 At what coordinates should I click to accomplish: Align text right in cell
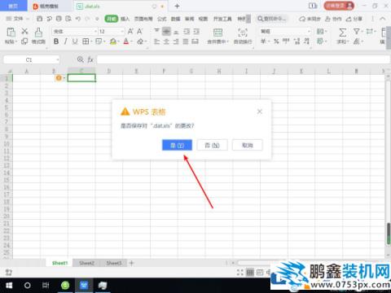click(x=176, y=42)
